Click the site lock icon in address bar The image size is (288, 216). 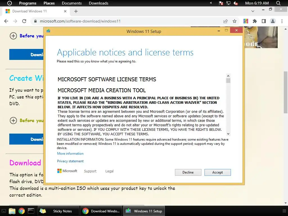[x=35, y=21]
